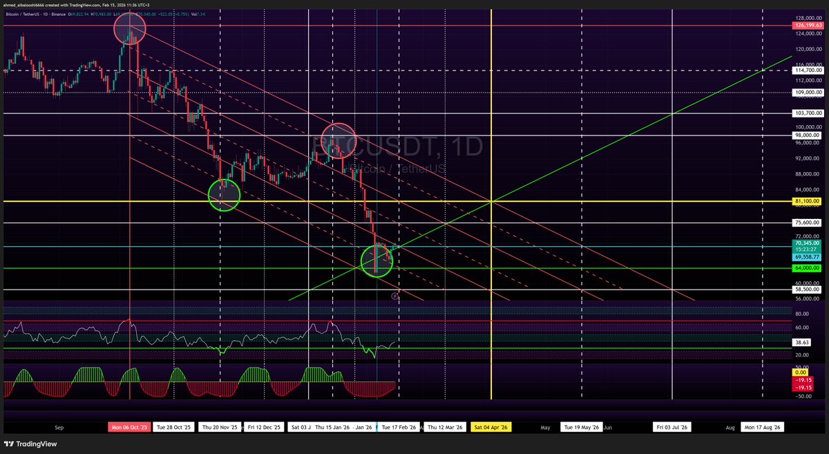Click the Mon 06 Oct '25 date label

coord(130,428)
